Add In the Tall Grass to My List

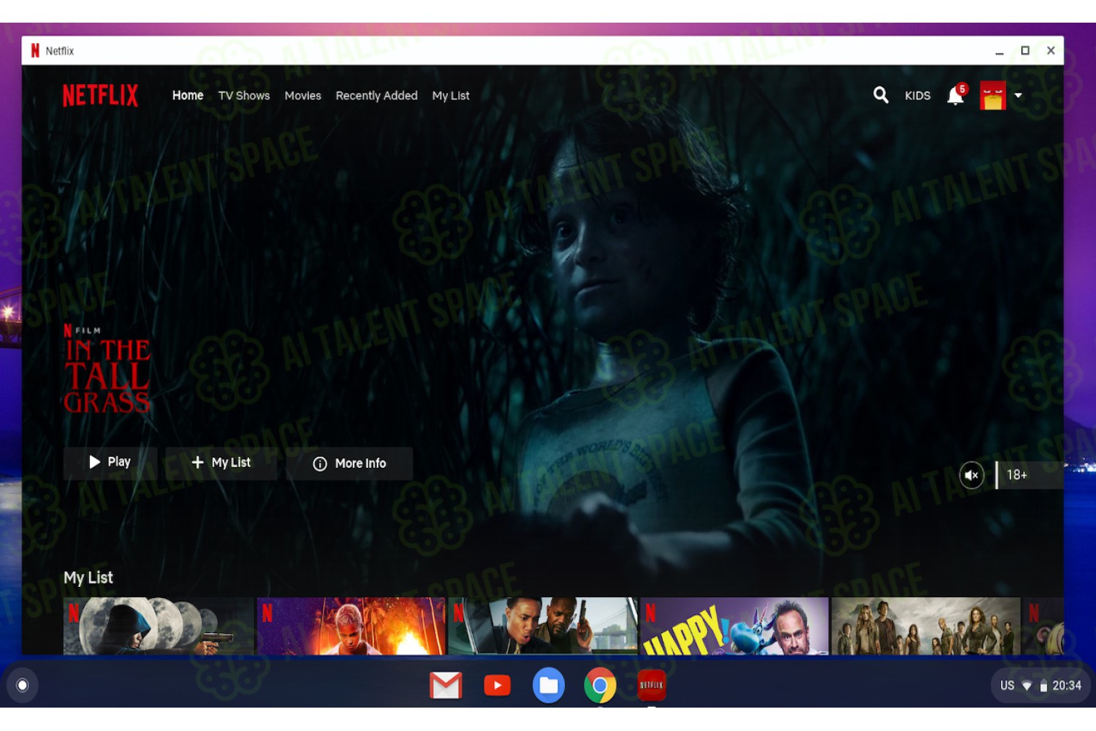tap(221, 463)
